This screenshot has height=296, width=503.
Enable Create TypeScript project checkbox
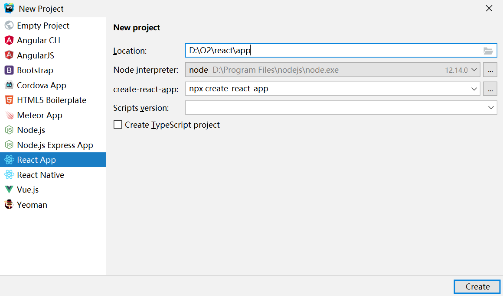coord(118,125)
